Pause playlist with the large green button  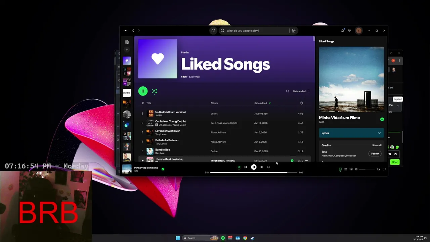[143, 91]
